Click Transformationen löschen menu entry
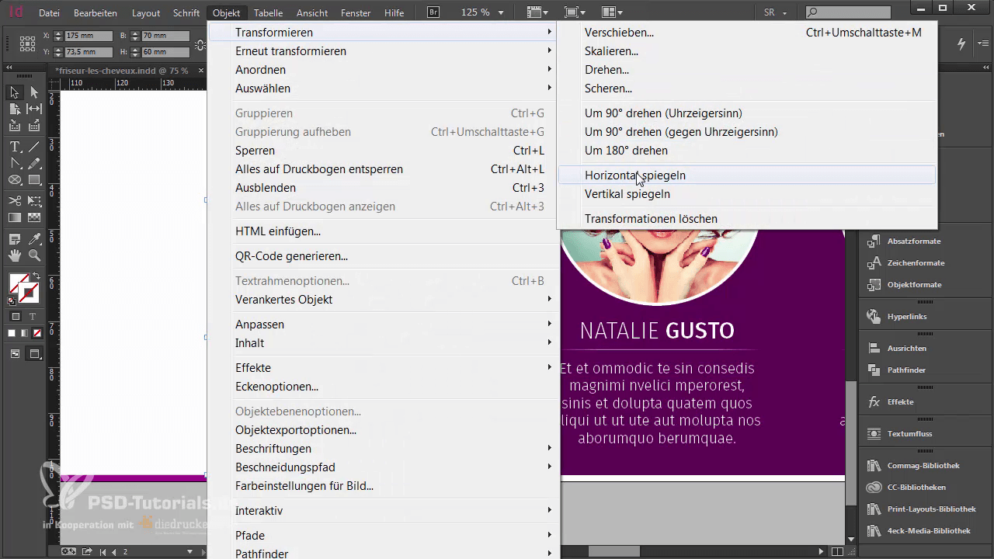The width and height of the screenshot is (994, 559). click(650, 219)
